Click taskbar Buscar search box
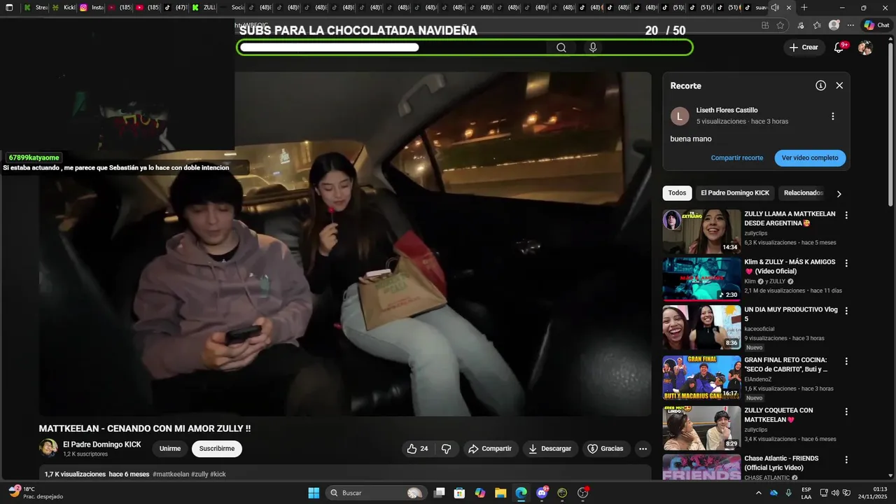 point(376,493)
